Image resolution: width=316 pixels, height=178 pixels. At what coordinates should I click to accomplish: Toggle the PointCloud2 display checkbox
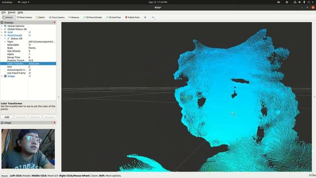click(x=30, y=35)
